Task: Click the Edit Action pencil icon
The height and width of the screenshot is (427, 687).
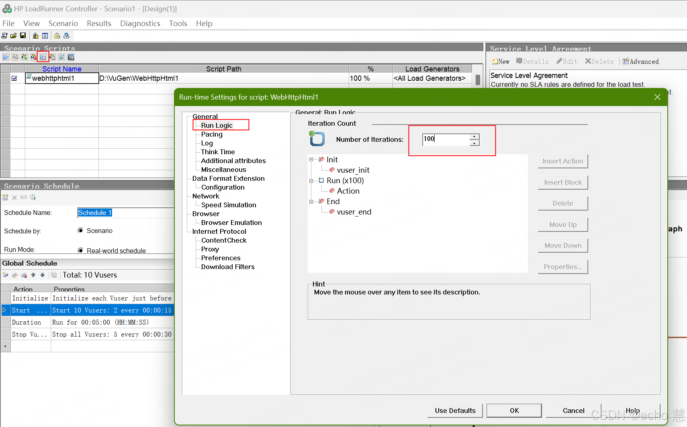Action: click(x=14, y=275)
